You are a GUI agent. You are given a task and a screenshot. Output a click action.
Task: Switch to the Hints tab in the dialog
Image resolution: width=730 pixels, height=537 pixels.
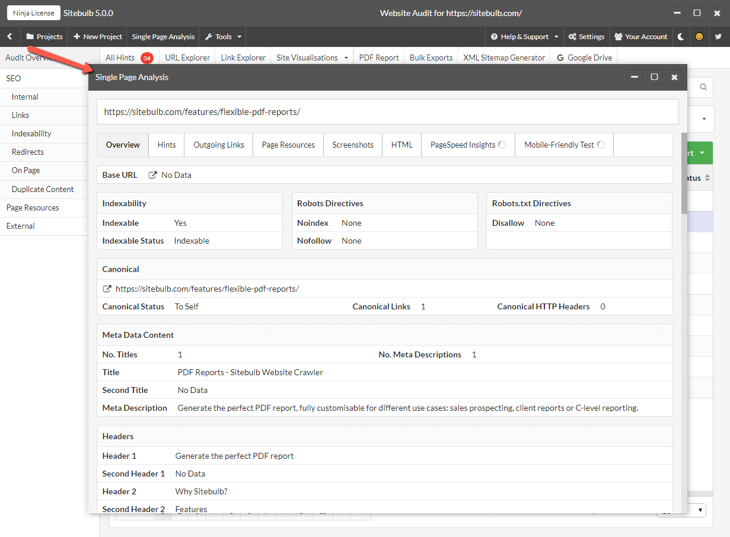167,145
